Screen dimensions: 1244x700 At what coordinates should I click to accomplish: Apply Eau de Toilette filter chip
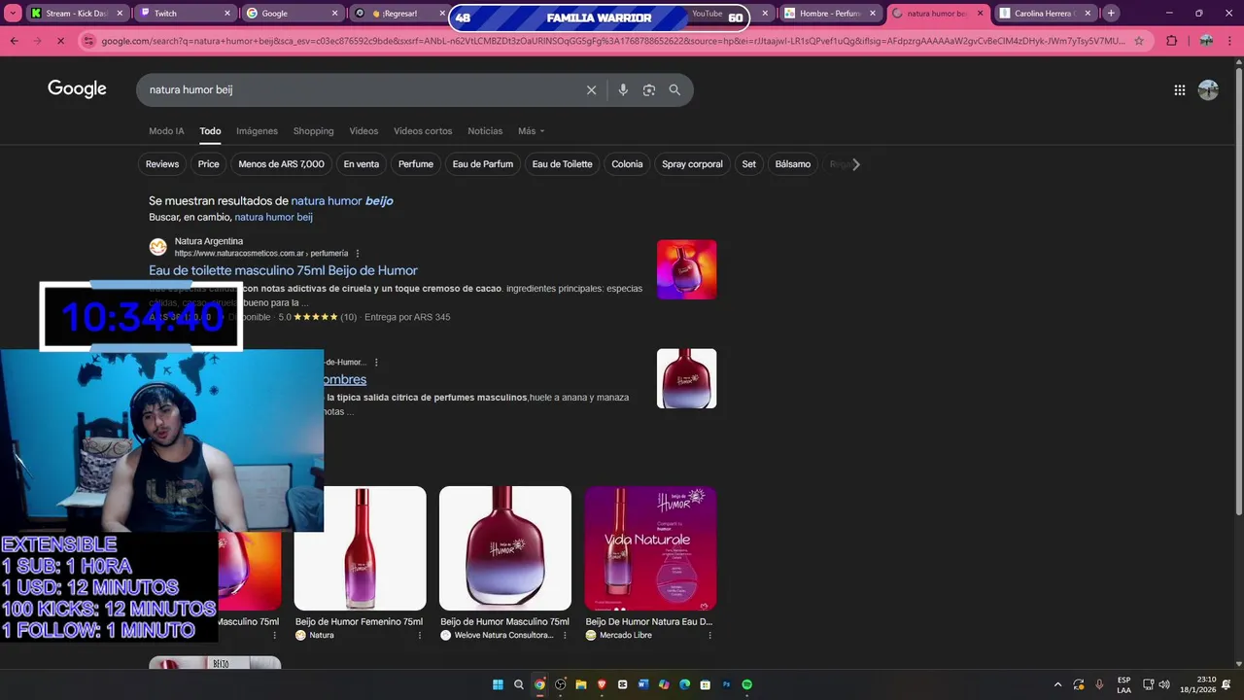click(x=563, y=164)
